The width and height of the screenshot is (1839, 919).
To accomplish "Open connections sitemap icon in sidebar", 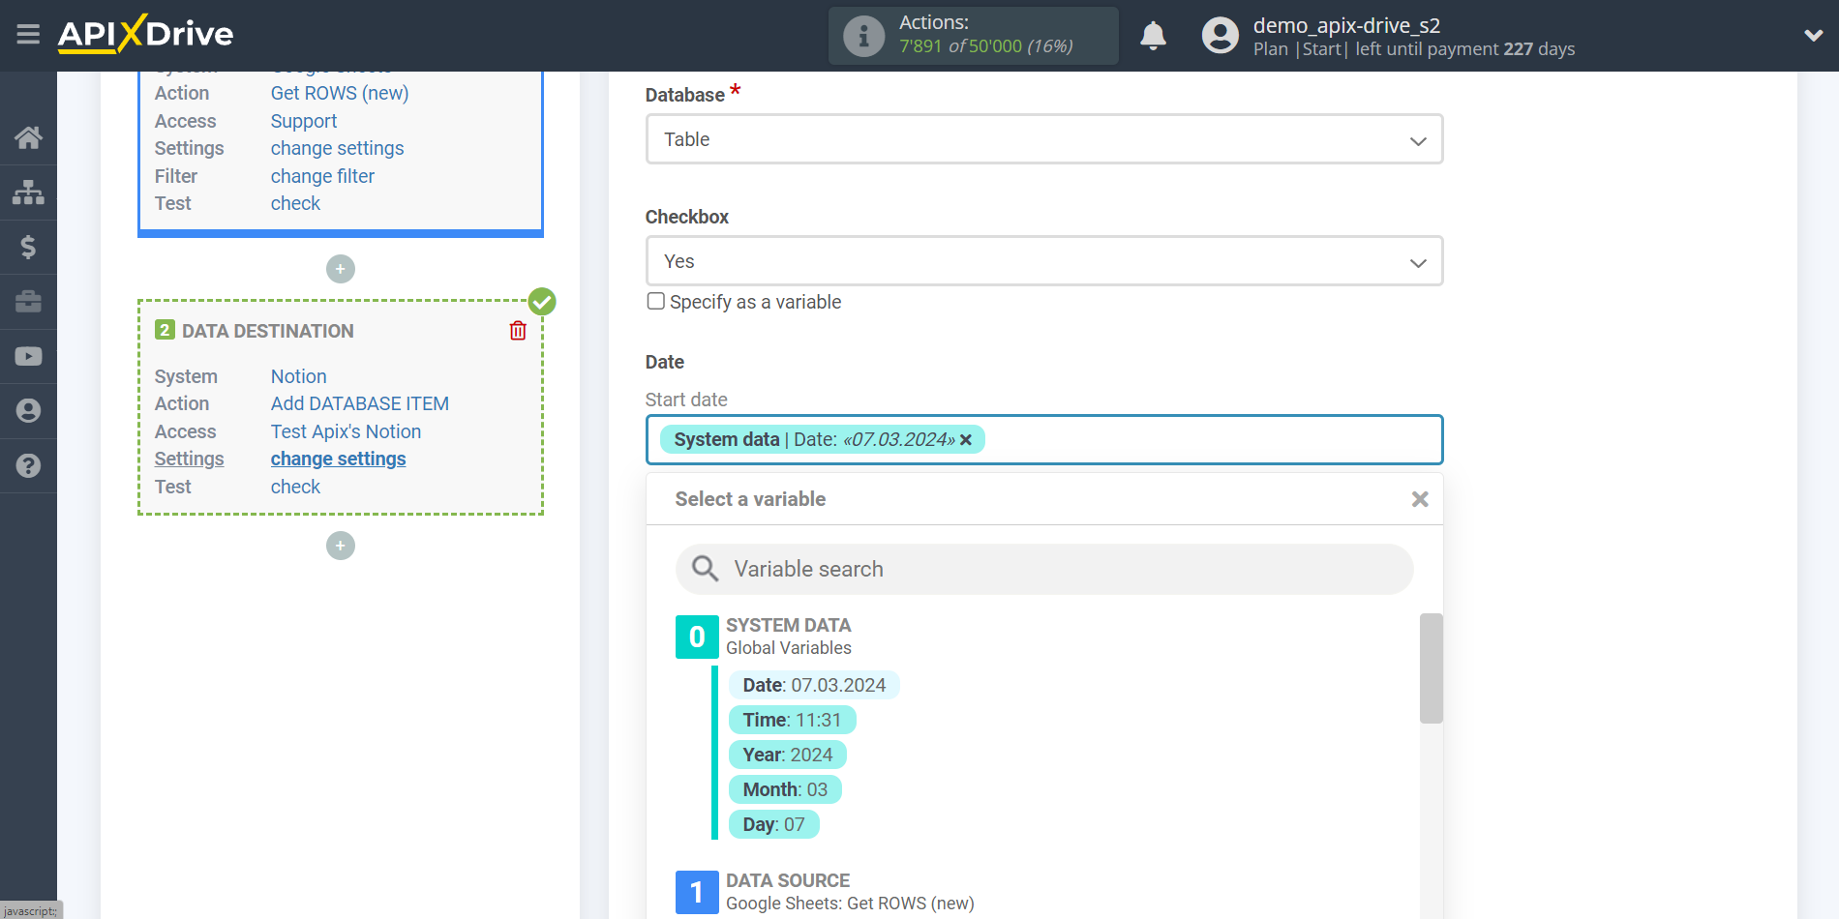I will [x=28, y=193].
